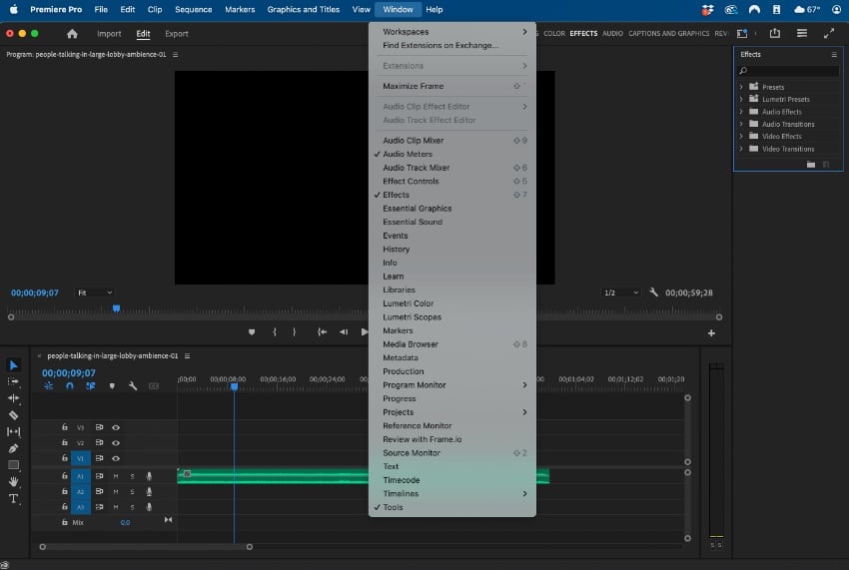Image resolution: width=849 pixels, height=570 pixels.
Task: Toggle V3 track output eye
Action: pos(116,427)
